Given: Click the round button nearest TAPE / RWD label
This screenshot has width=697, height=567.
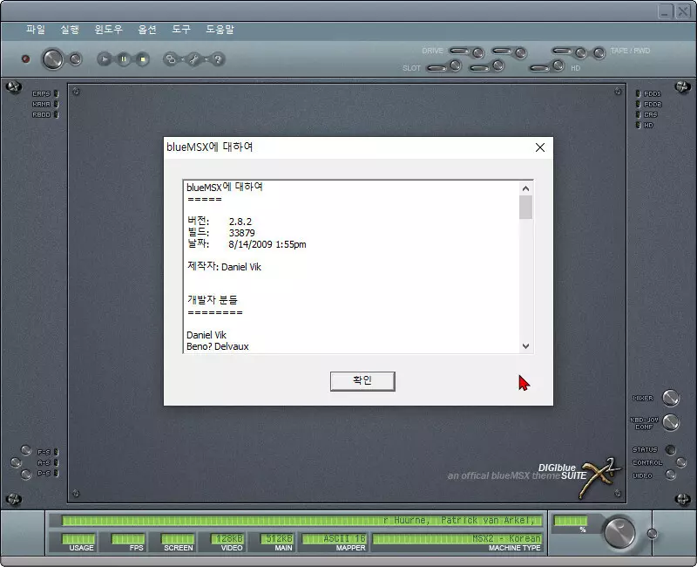Looking at the screenshot, I should [x=599, y=53].
